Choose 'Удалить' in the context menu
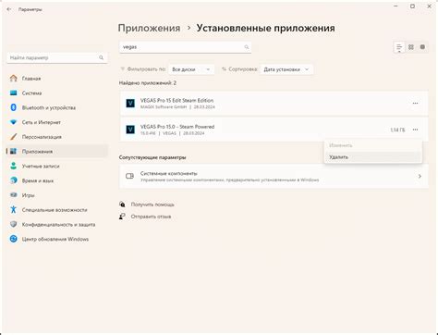The image size is (438, 335). pyautogui.click(x=373, y=157)
